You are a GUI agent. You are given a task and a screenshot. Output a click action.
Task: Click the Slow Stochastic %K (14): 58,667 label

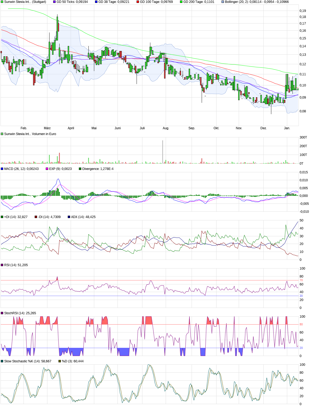click(x=28, y=361)
